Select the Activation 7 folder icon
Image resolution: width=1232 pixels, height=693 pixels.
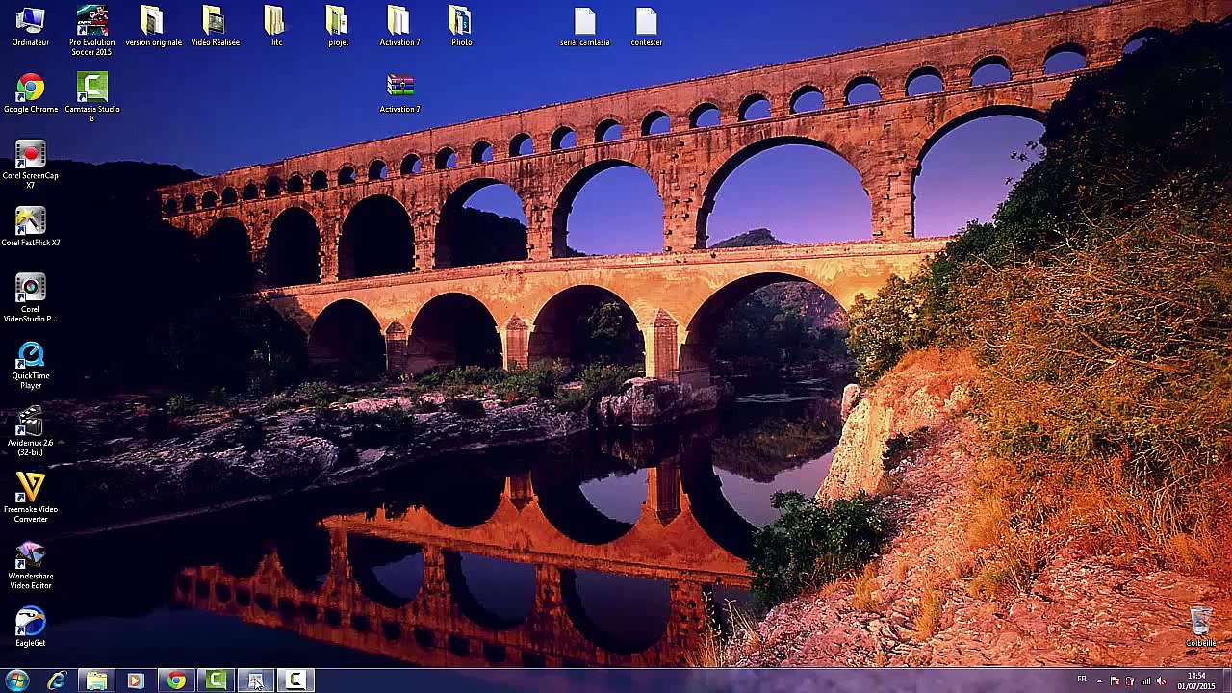pos(399,26)
